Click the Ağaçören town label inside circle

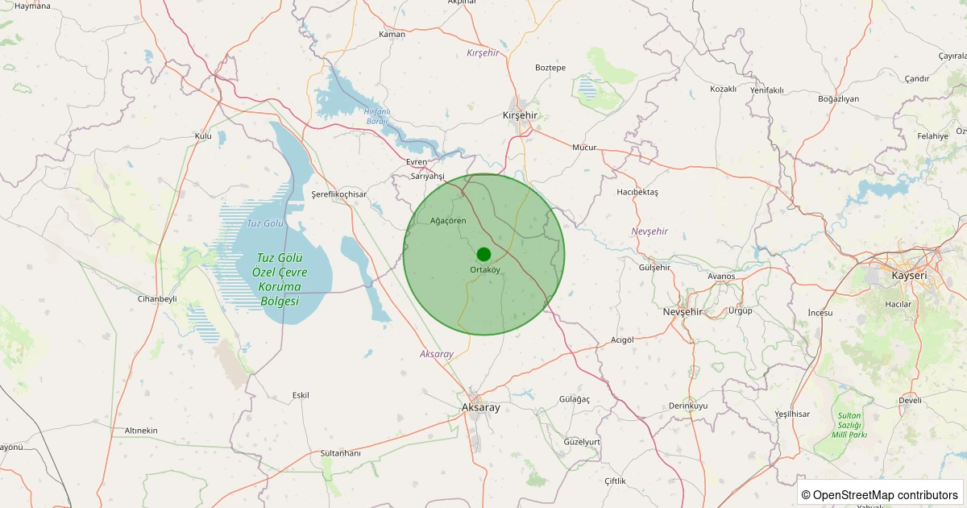point(449,220)
